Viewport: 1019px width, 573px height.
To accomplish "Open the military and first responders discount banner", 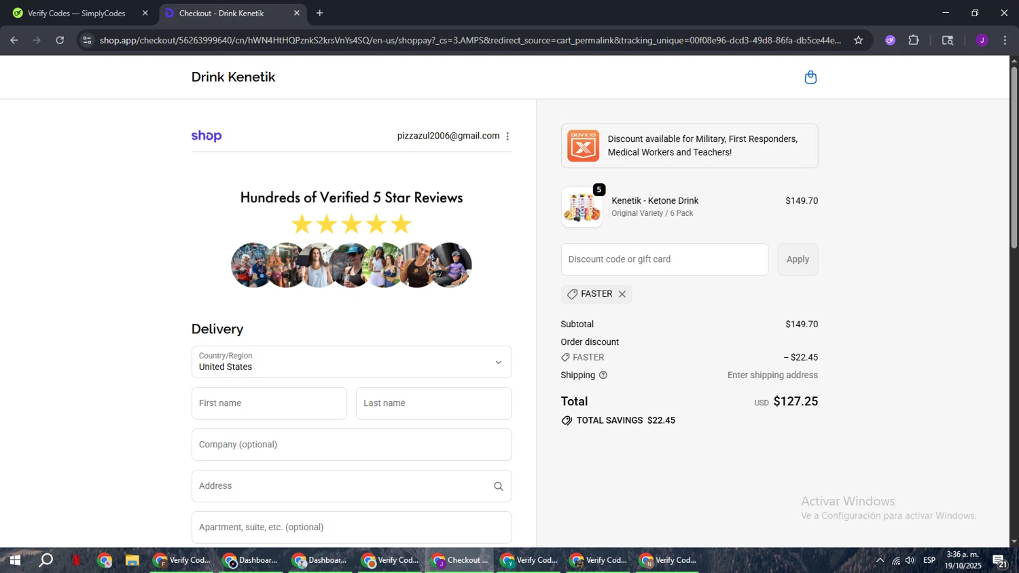I will 690,146.
